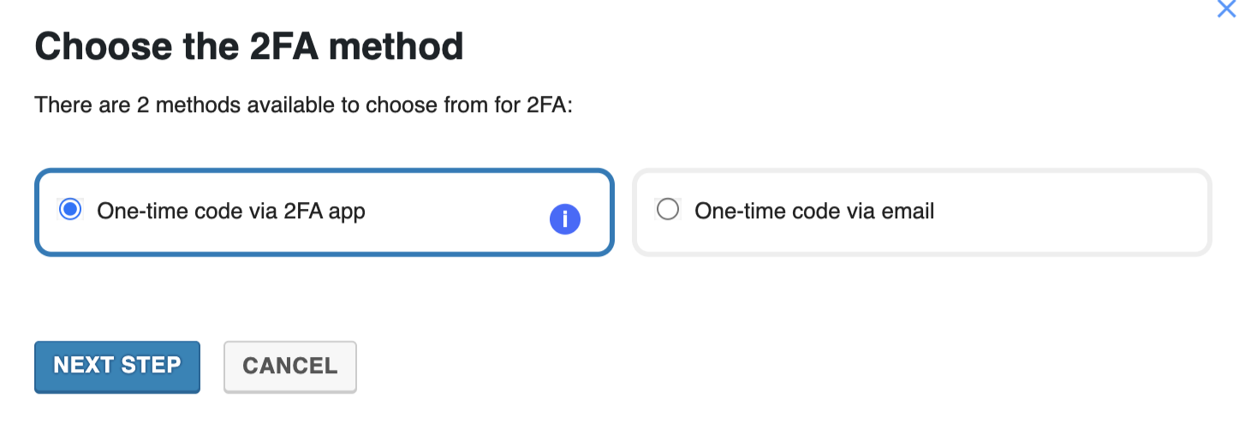Select the 2FA app radio button
This screenshot has width=1257, height=423.
(69, 209)
